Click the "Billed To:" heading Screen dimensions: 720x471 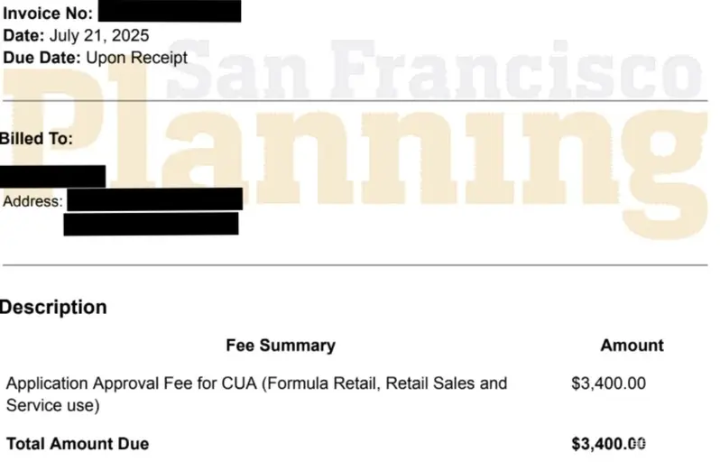pyautogui.click(x=36, y=139)
